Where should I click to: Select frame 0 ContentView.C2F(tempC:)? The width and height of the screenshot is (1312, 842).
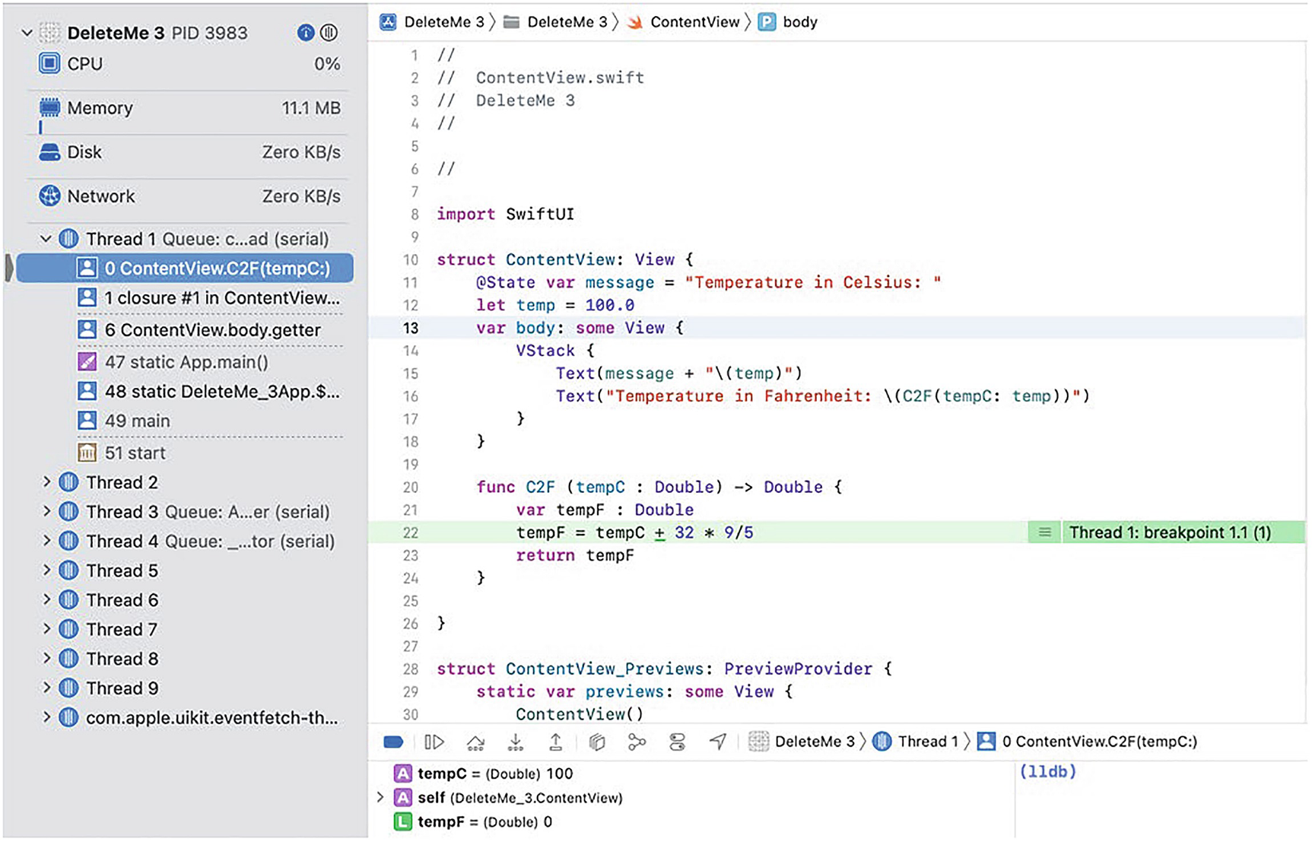click(x=185, y=268)
